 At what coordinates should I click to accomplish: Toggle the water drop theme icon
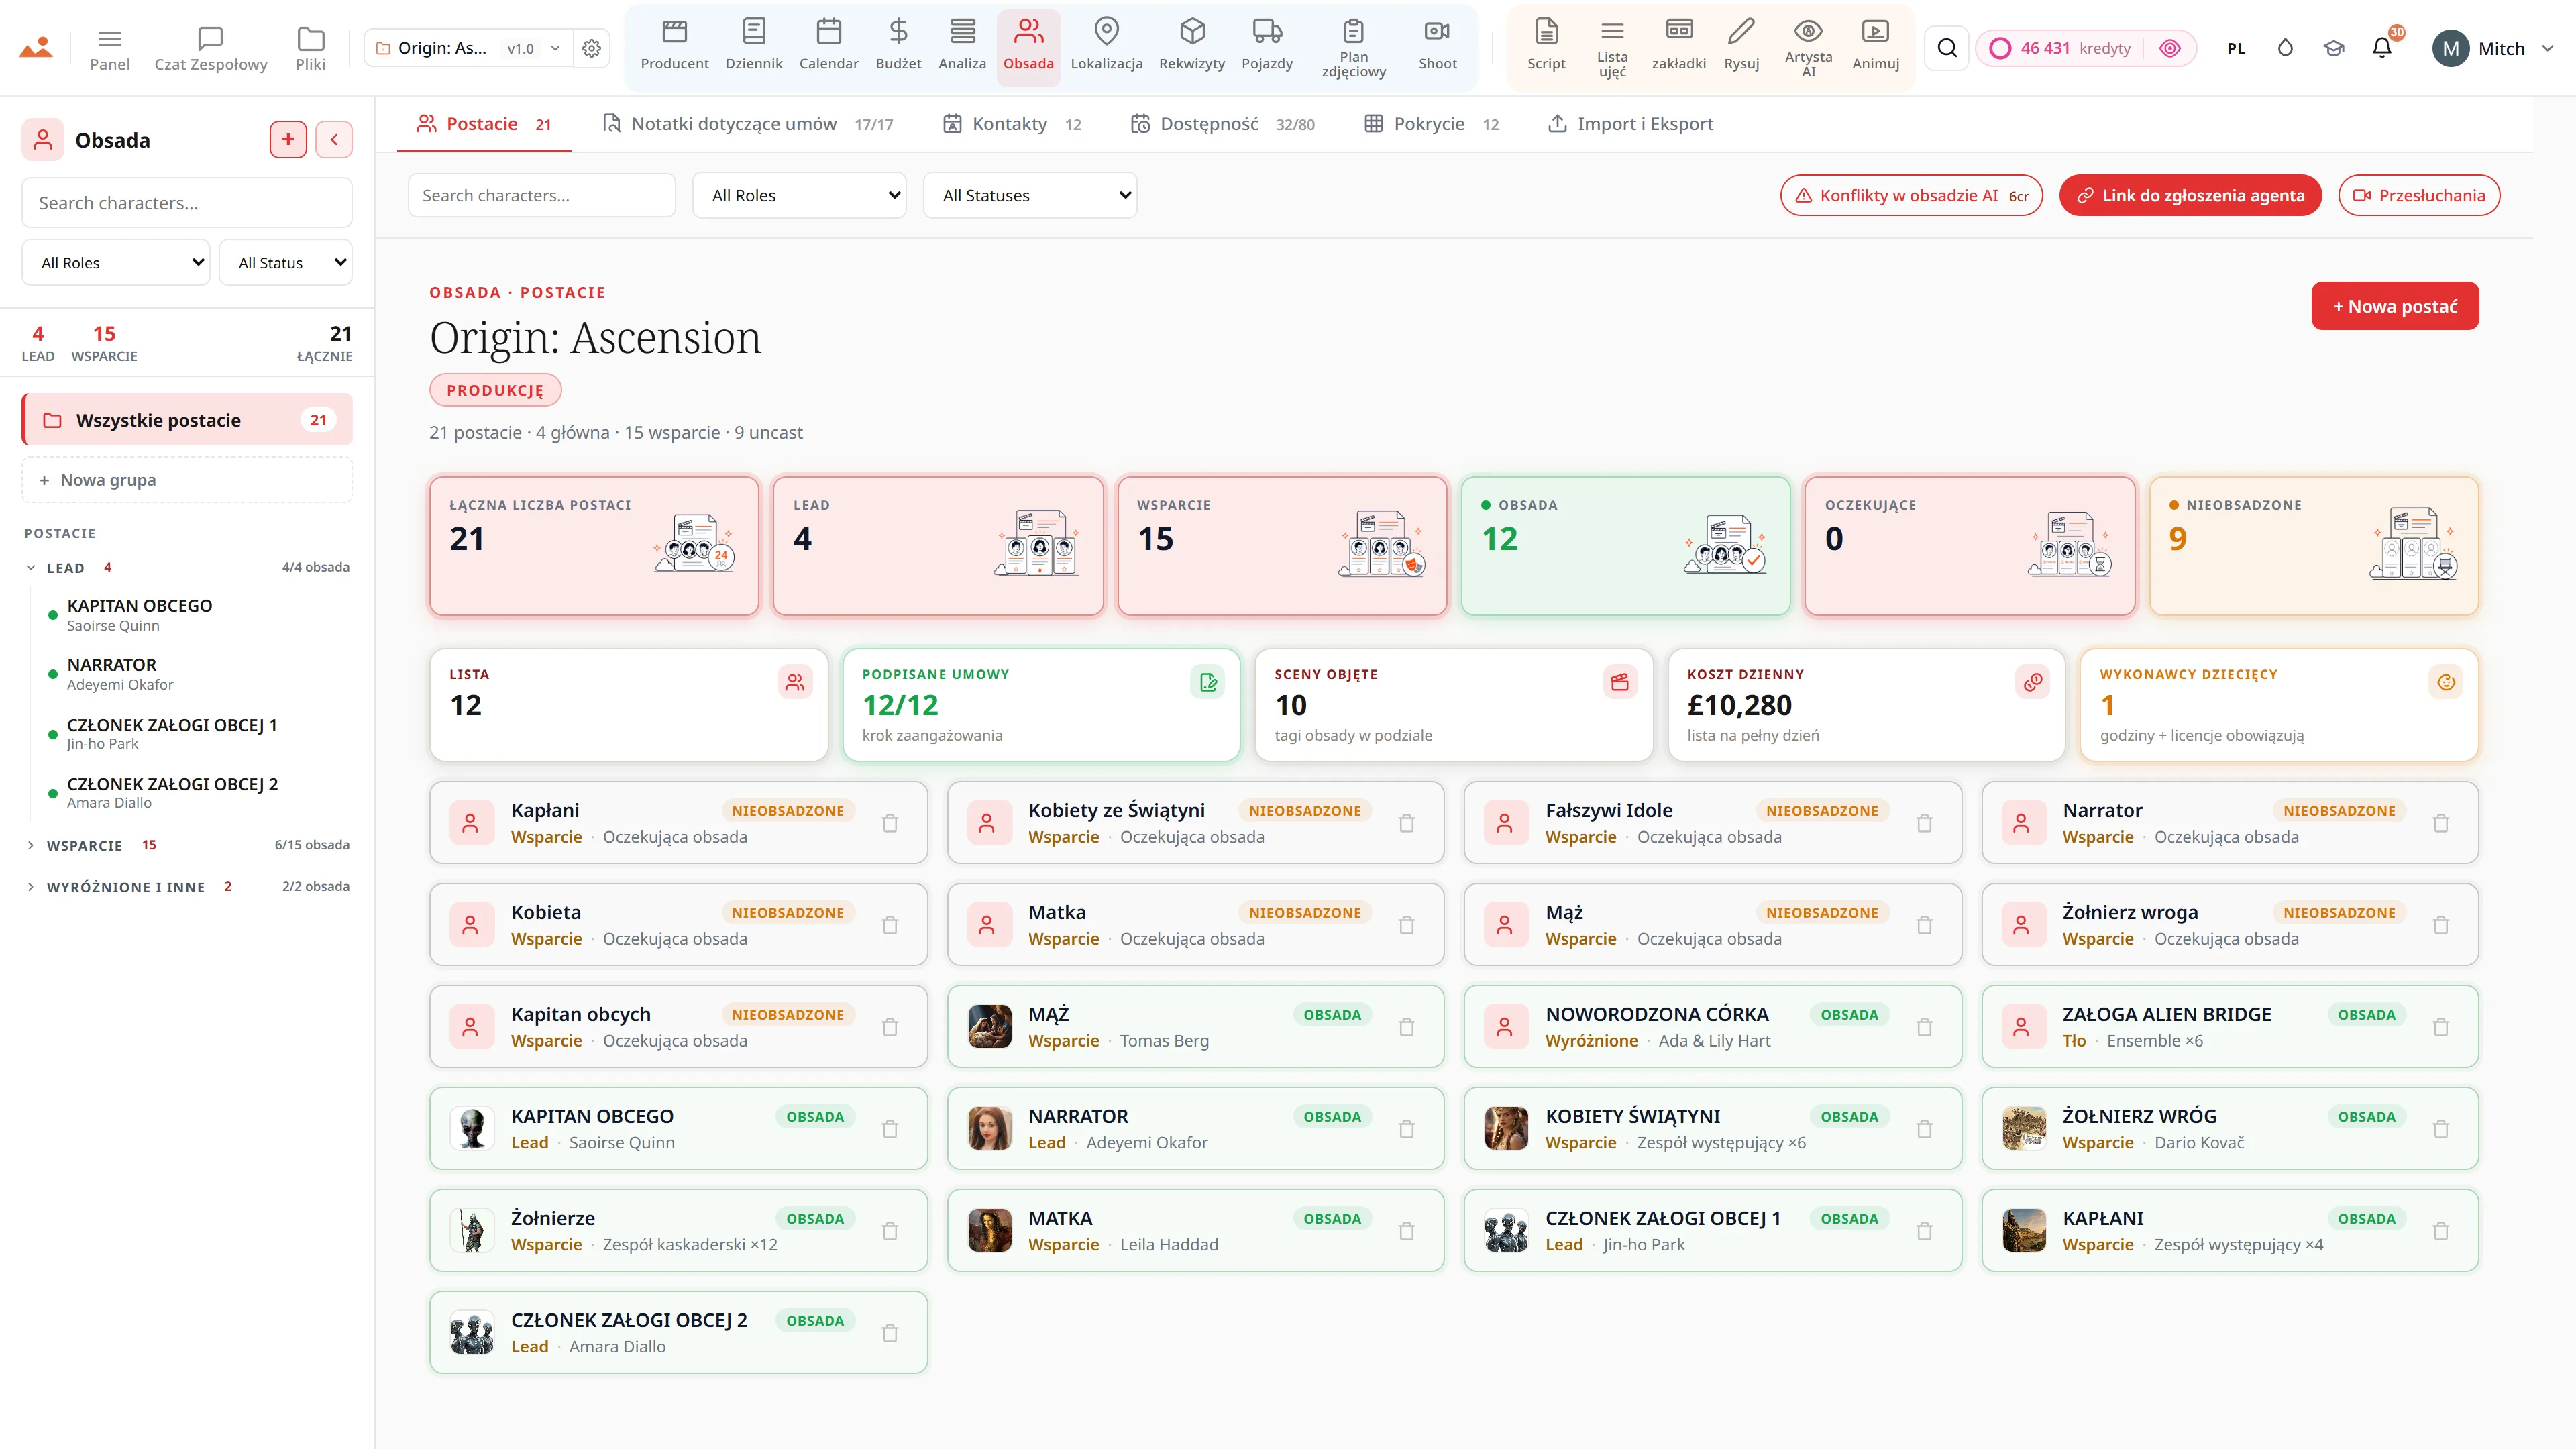[2285, 48]
